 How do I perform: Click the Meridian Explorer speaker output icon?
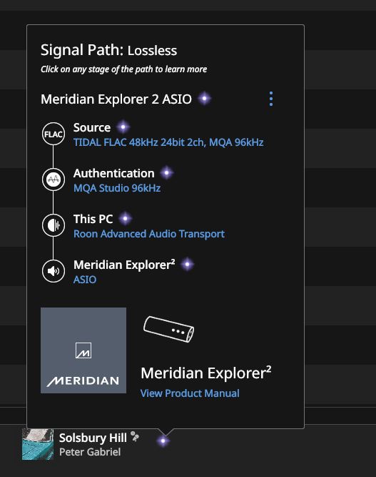54,271
